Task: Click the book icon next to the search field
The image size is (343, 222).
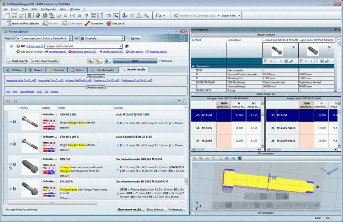Action: pos(127,46)
